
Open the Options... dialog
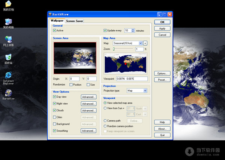coord(162,74)
